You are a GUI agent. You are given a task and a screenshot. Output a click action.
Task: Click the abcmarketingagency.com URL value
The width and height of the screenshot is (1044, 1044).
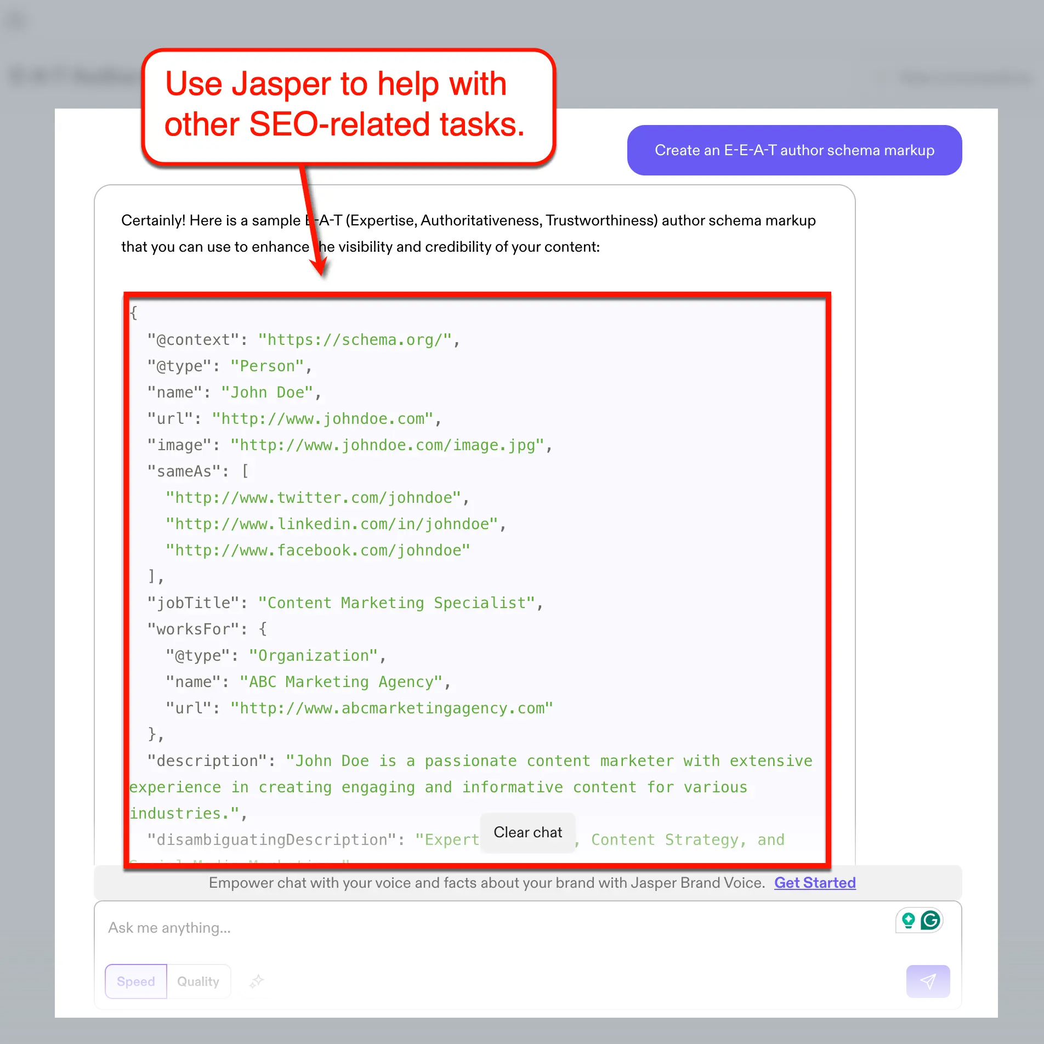(392, 708)
